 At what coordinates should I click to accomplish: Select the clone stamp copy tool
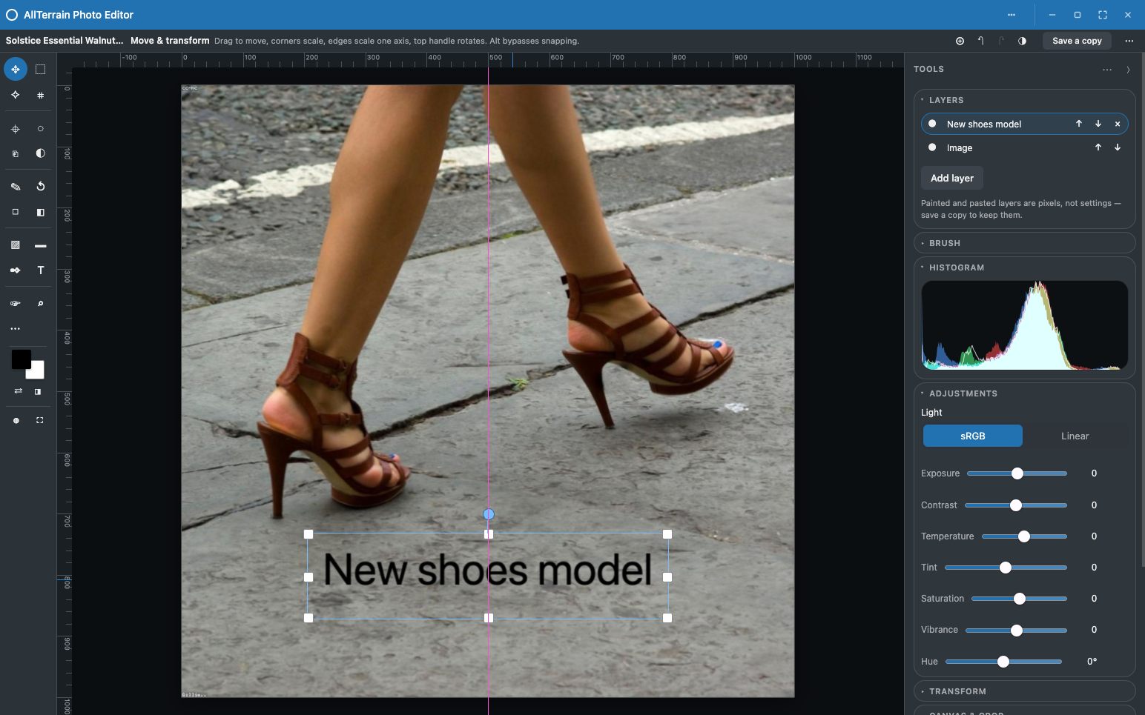pyautogui.click(x=16, y=153)
